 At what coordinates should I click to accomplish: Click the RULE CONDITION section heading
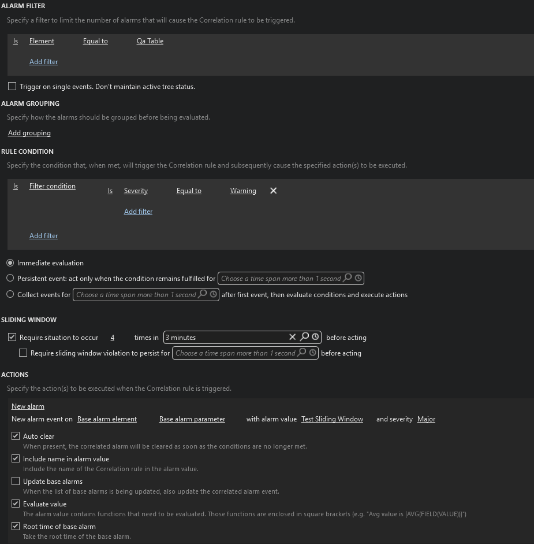(27, 151)
